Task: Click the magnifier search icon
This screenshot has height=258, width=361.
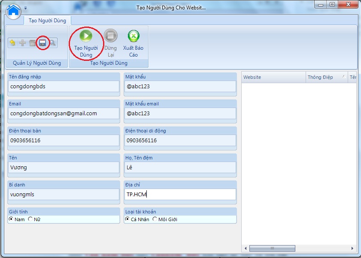Action: coord(52,43)
